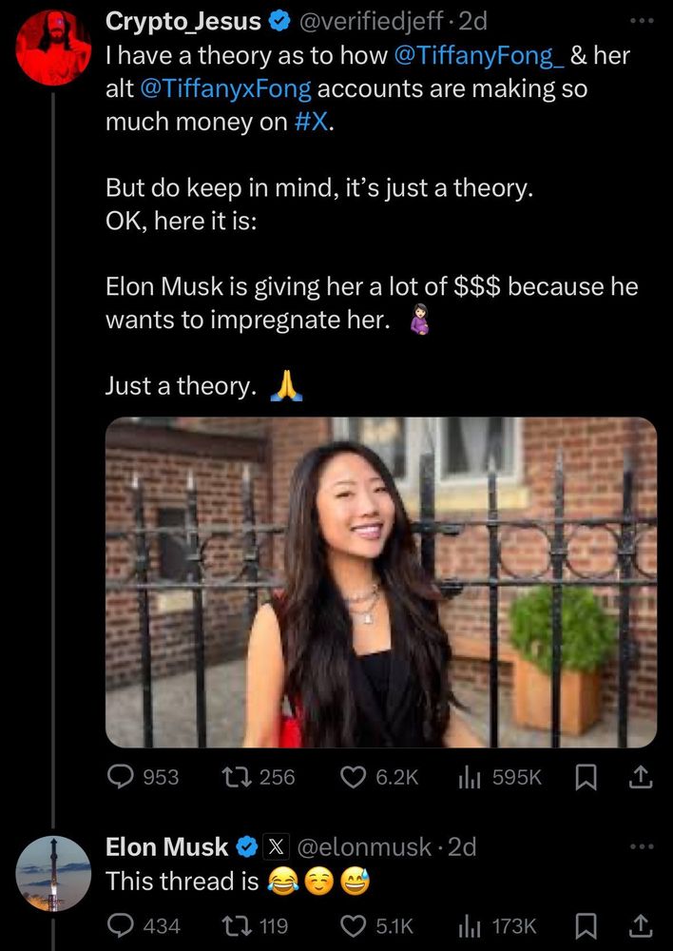The image size is (673, 951).
Task: Open the #X hashtag
Action: click(x=312, y=122)
